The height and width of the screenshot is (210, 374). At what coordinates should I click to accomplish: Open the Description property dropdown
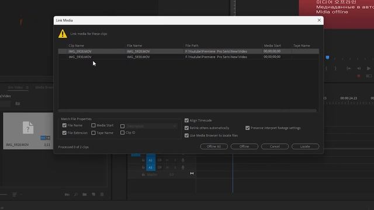coord(151,126)
